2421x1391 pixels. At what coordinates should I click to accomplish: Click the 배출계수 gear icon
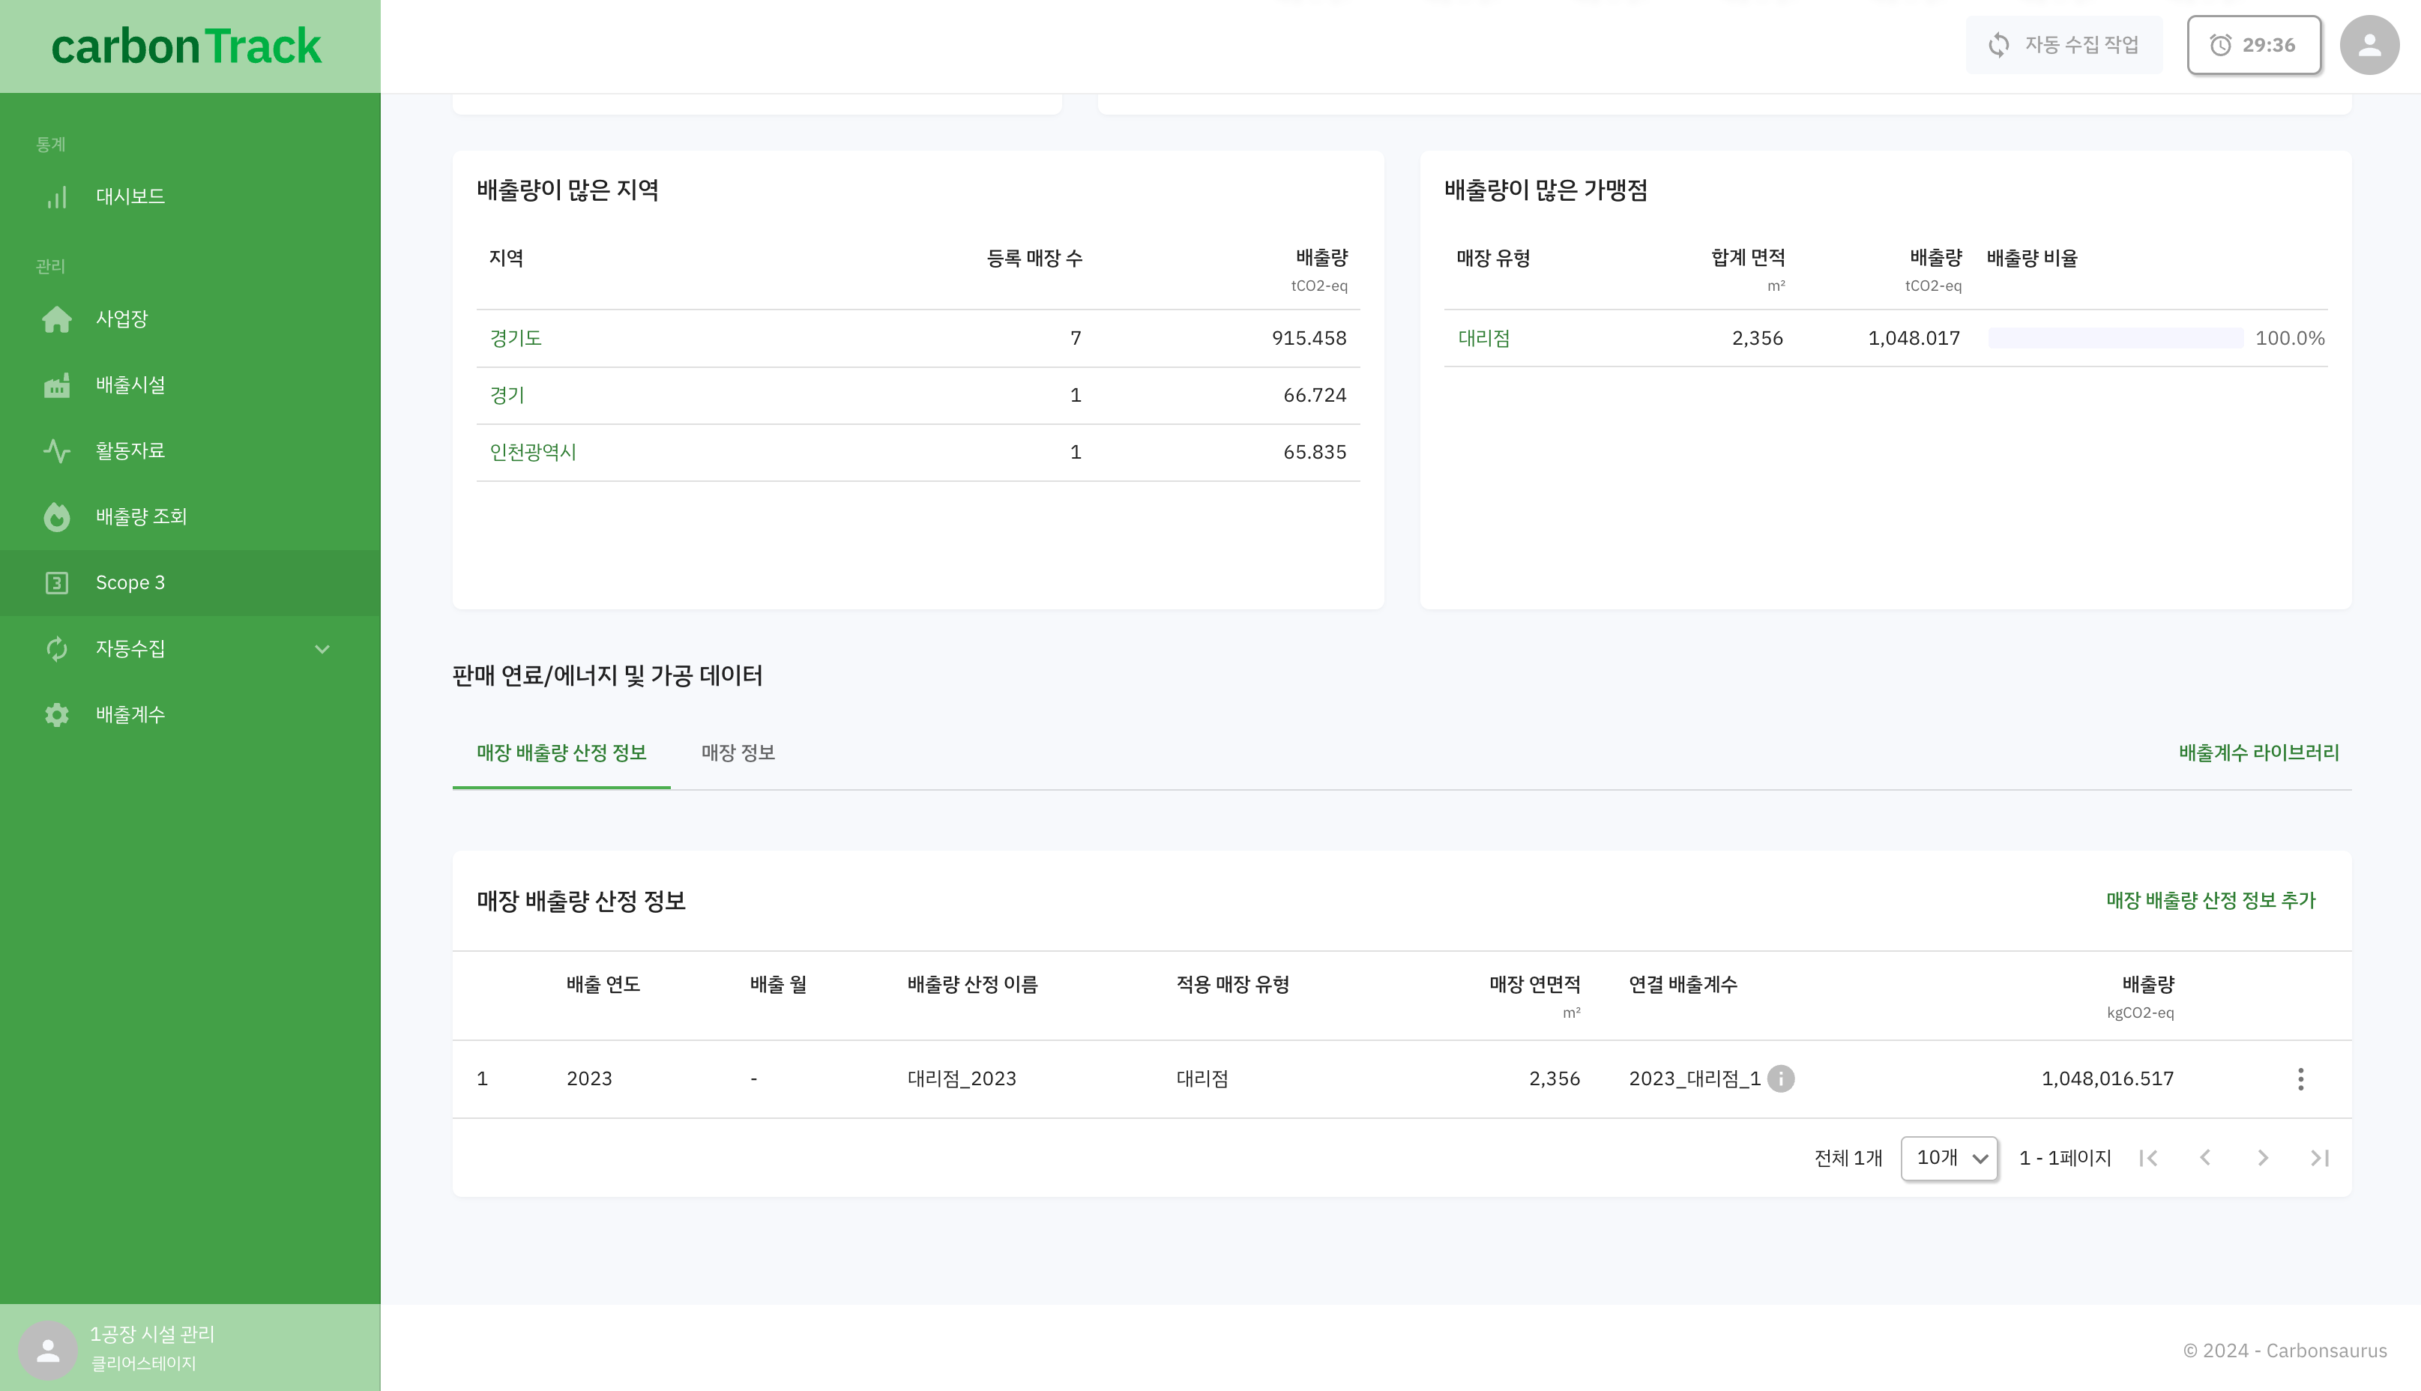point(56,714)
